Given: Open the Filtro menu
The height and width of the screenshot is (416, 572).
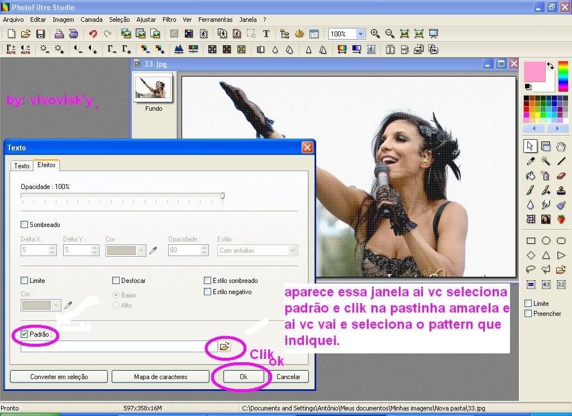Looking at the screenshot, I should (x=169, y=20).
